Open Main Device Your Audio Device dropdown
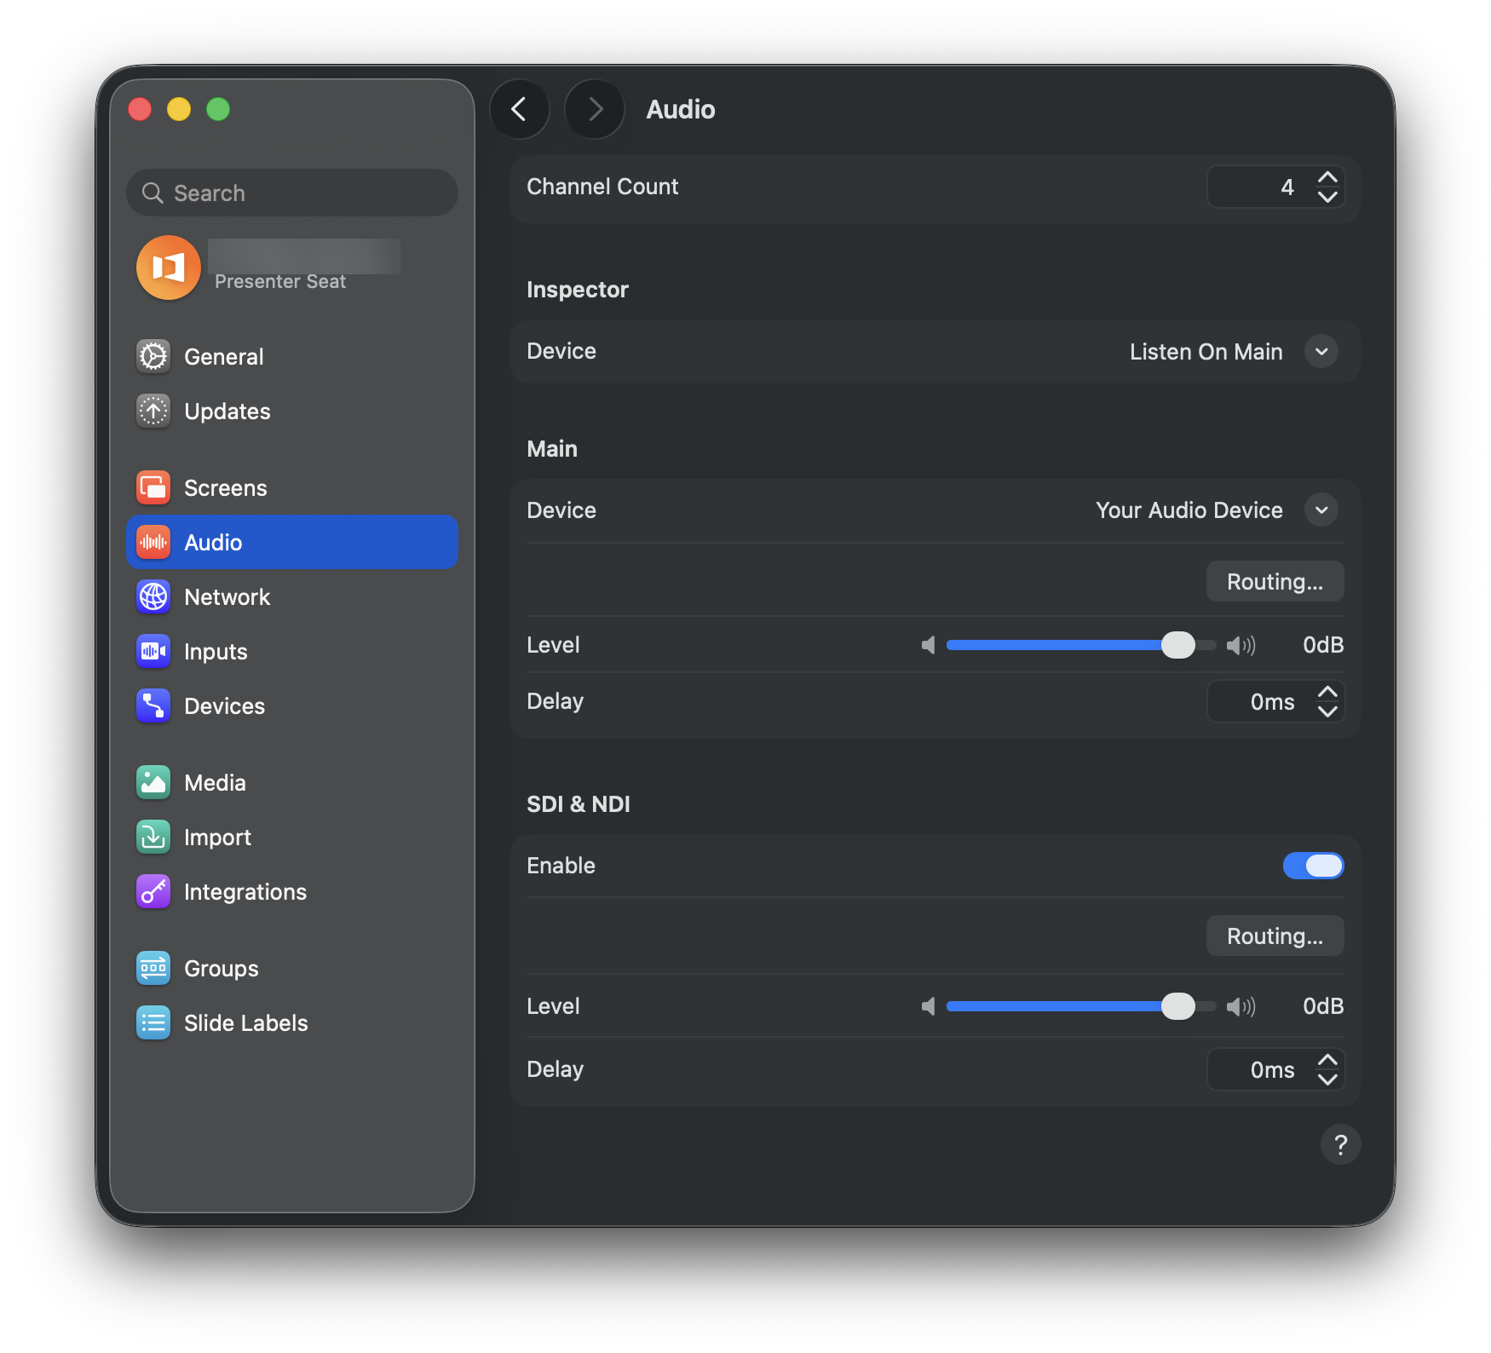Image resolution: width=1491 pixels, height=1353 pixels. 1321,510
